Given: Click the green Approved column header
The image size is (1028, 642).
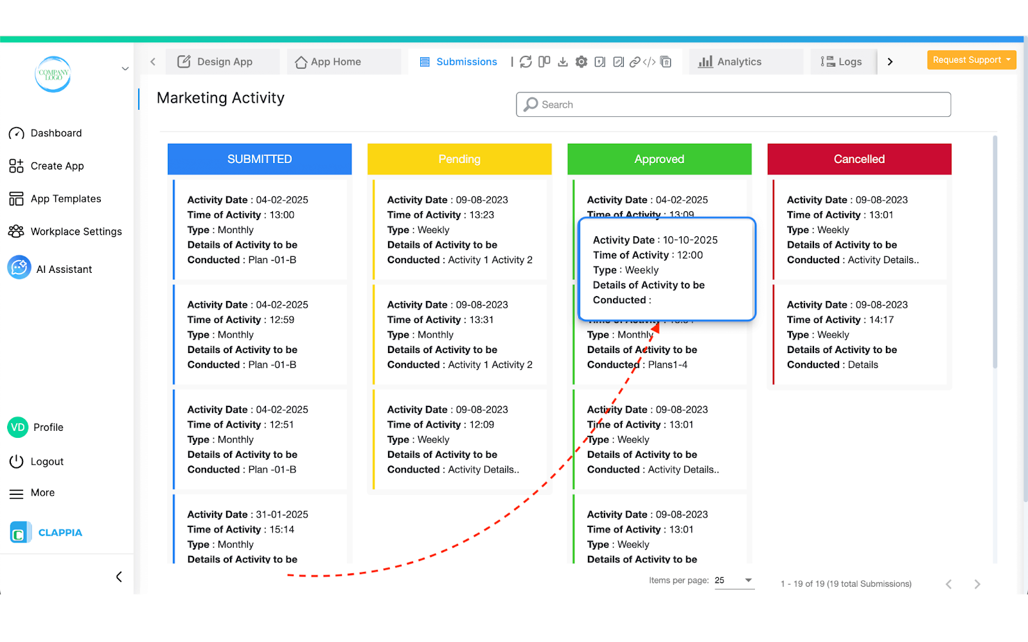Looking at the screenshot, I should (659, 159).
